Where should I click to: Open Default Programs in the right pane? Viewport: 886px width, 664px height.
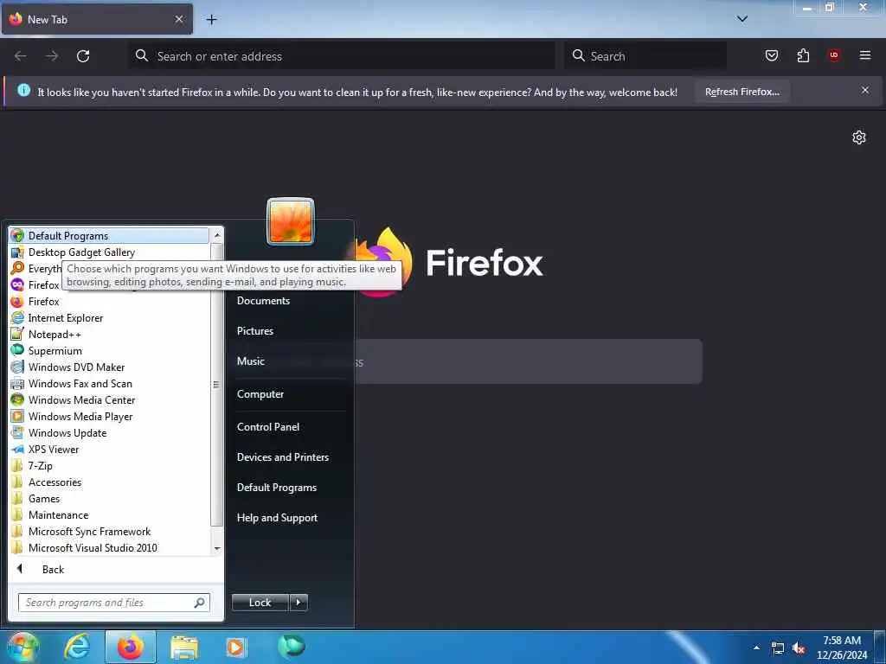point(290,488)
